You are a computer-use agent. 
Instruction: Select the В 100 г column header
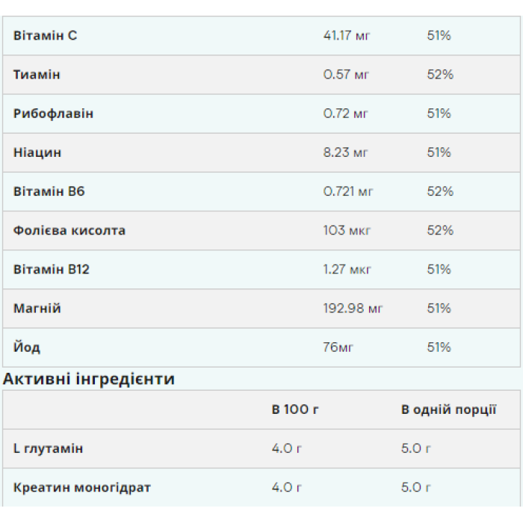coord(296,409)
